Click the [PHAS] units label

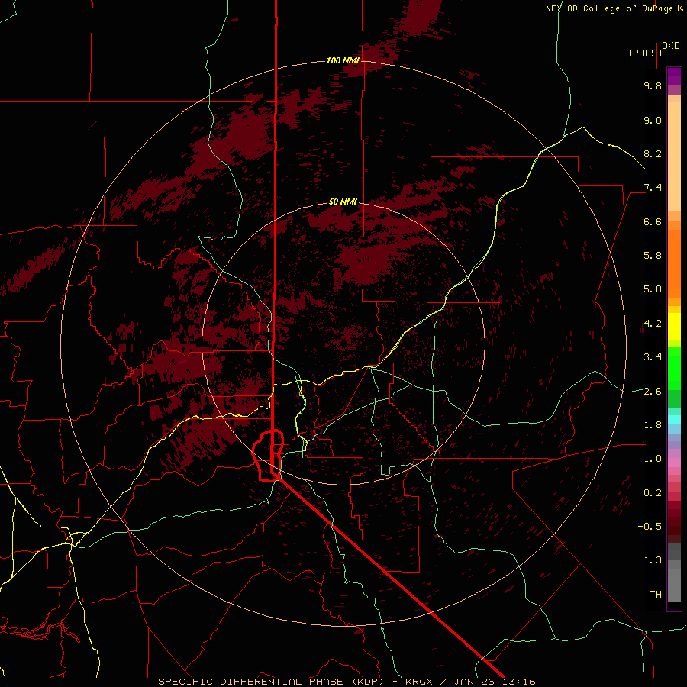tap(645, 53)
